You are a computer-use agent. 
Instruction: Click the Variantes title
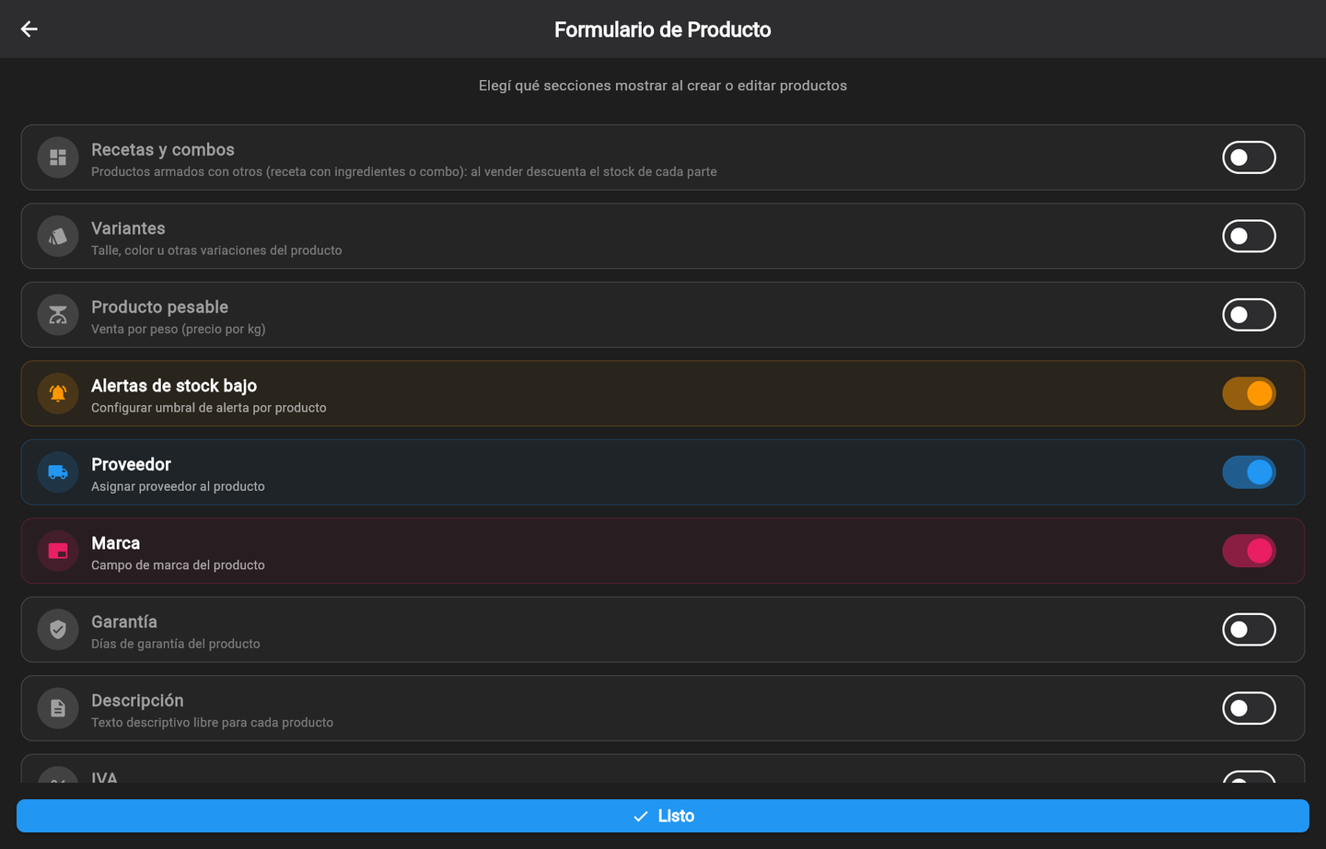128,228
